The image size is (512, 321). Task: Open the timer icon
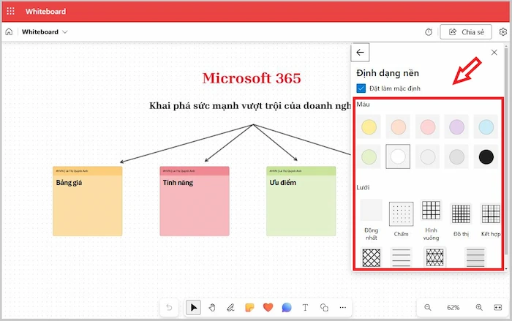tap(429, 32)
